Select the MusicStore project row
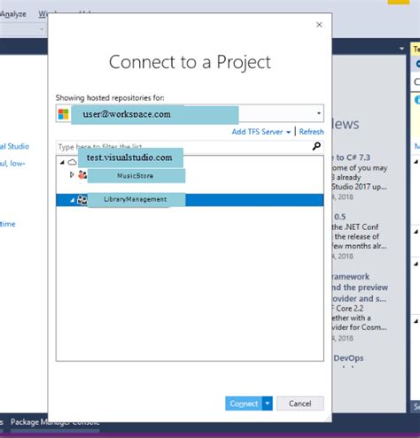This screenshot has width=420, height=438. 190,175
